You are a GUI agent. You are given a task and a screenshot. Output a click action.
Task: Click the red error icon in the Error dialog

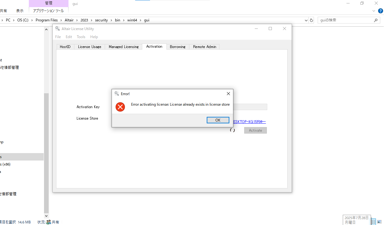click(x=120, y=107)
